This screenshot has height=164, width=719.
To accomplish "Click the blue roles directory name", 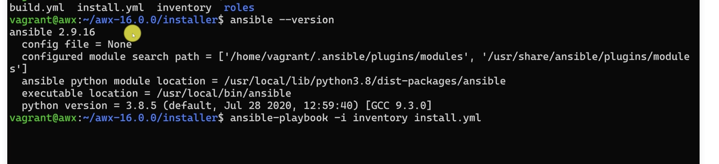I will tap(239, 8).
